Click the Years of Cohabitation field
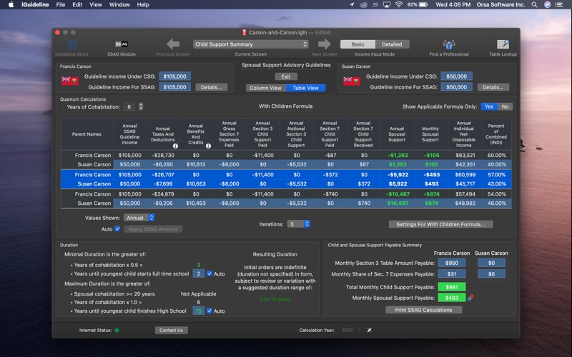The image size is (572, 357). (x=129, y=106)
